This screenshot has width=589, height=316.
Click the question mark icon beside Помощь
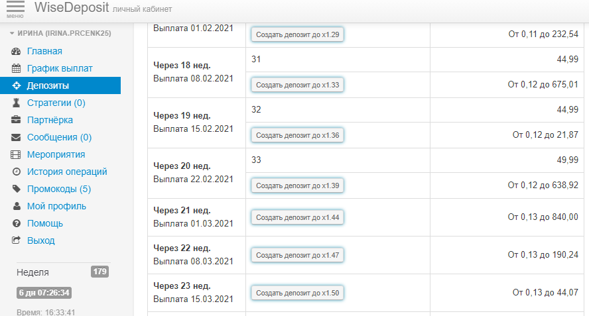point(17,223)
